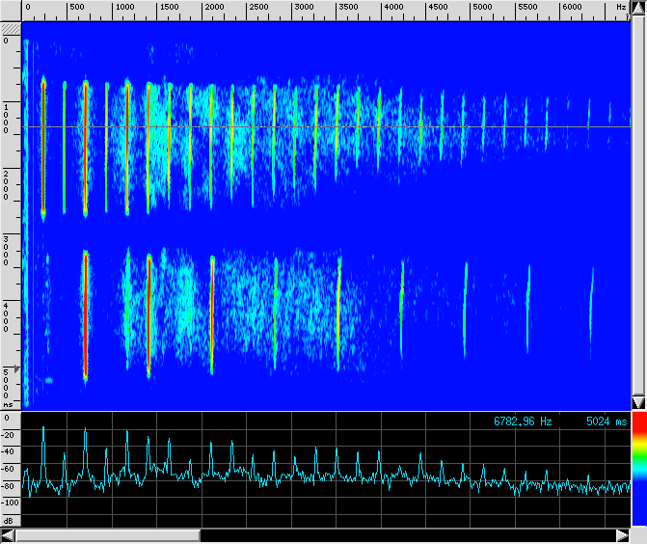647x544 pixels.
Task: Click the horizontal scrollbar thumb
Action: pos(107,535)
